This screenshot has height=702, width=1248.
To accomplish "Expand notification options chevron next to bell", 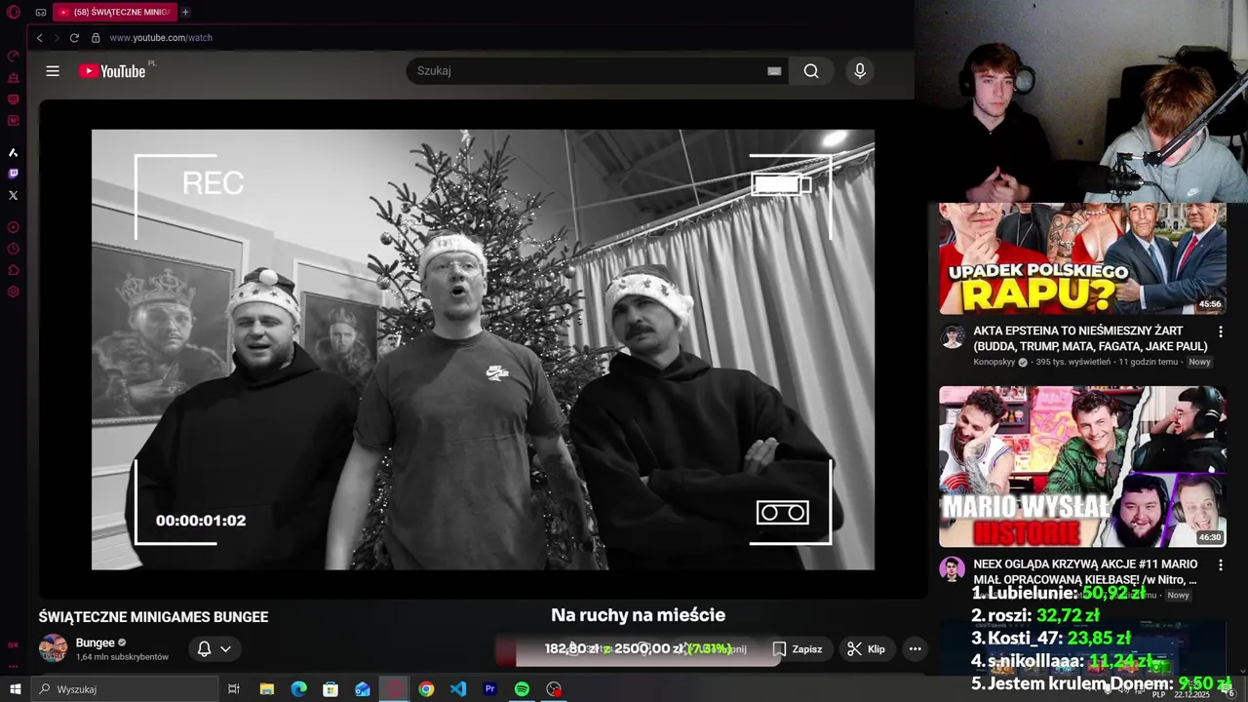I will point(225,648).
